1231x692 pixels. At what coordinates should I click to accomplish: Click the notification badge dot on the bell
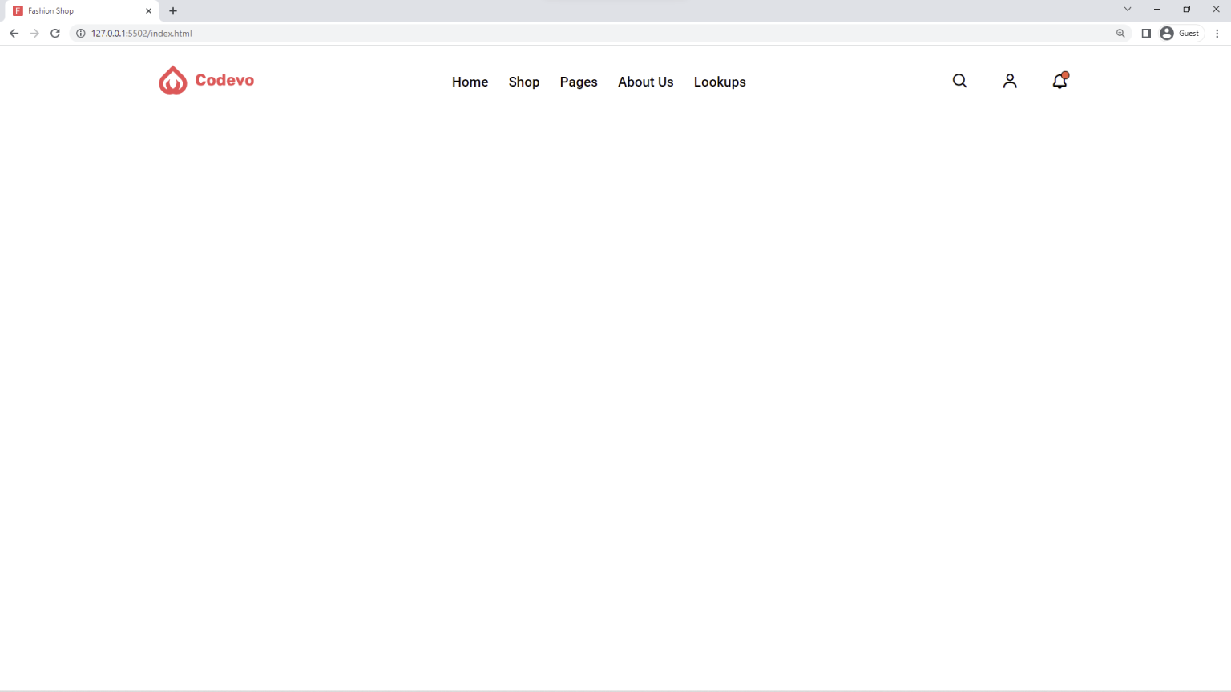pyautogui.click(x=1065, y=74)
